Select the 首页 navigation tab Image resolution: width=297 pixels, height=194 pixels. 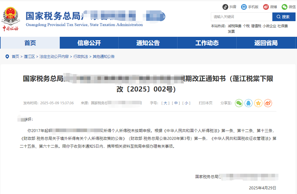click(x=30, y=43)
